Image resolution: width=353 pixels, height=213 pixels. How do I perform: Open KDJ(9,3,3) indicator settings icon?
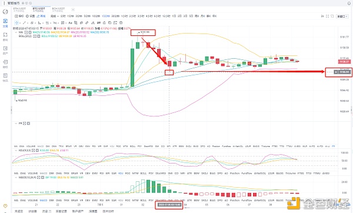pos(34,151)
